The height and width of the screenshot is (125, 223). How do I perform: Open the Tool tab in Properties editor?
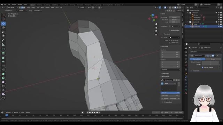tap(186, 48)
